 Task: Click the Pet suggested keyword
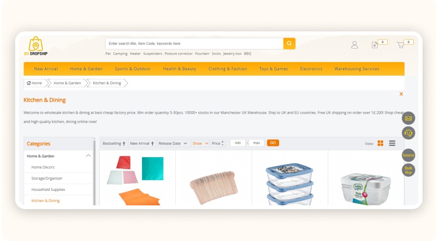coord(108,54)
